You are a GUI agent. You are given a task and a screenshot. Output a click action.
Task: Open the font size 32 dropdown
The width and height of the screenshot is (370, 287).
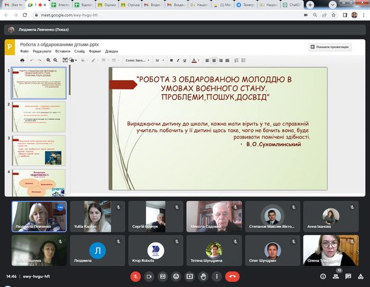(160, 60)
